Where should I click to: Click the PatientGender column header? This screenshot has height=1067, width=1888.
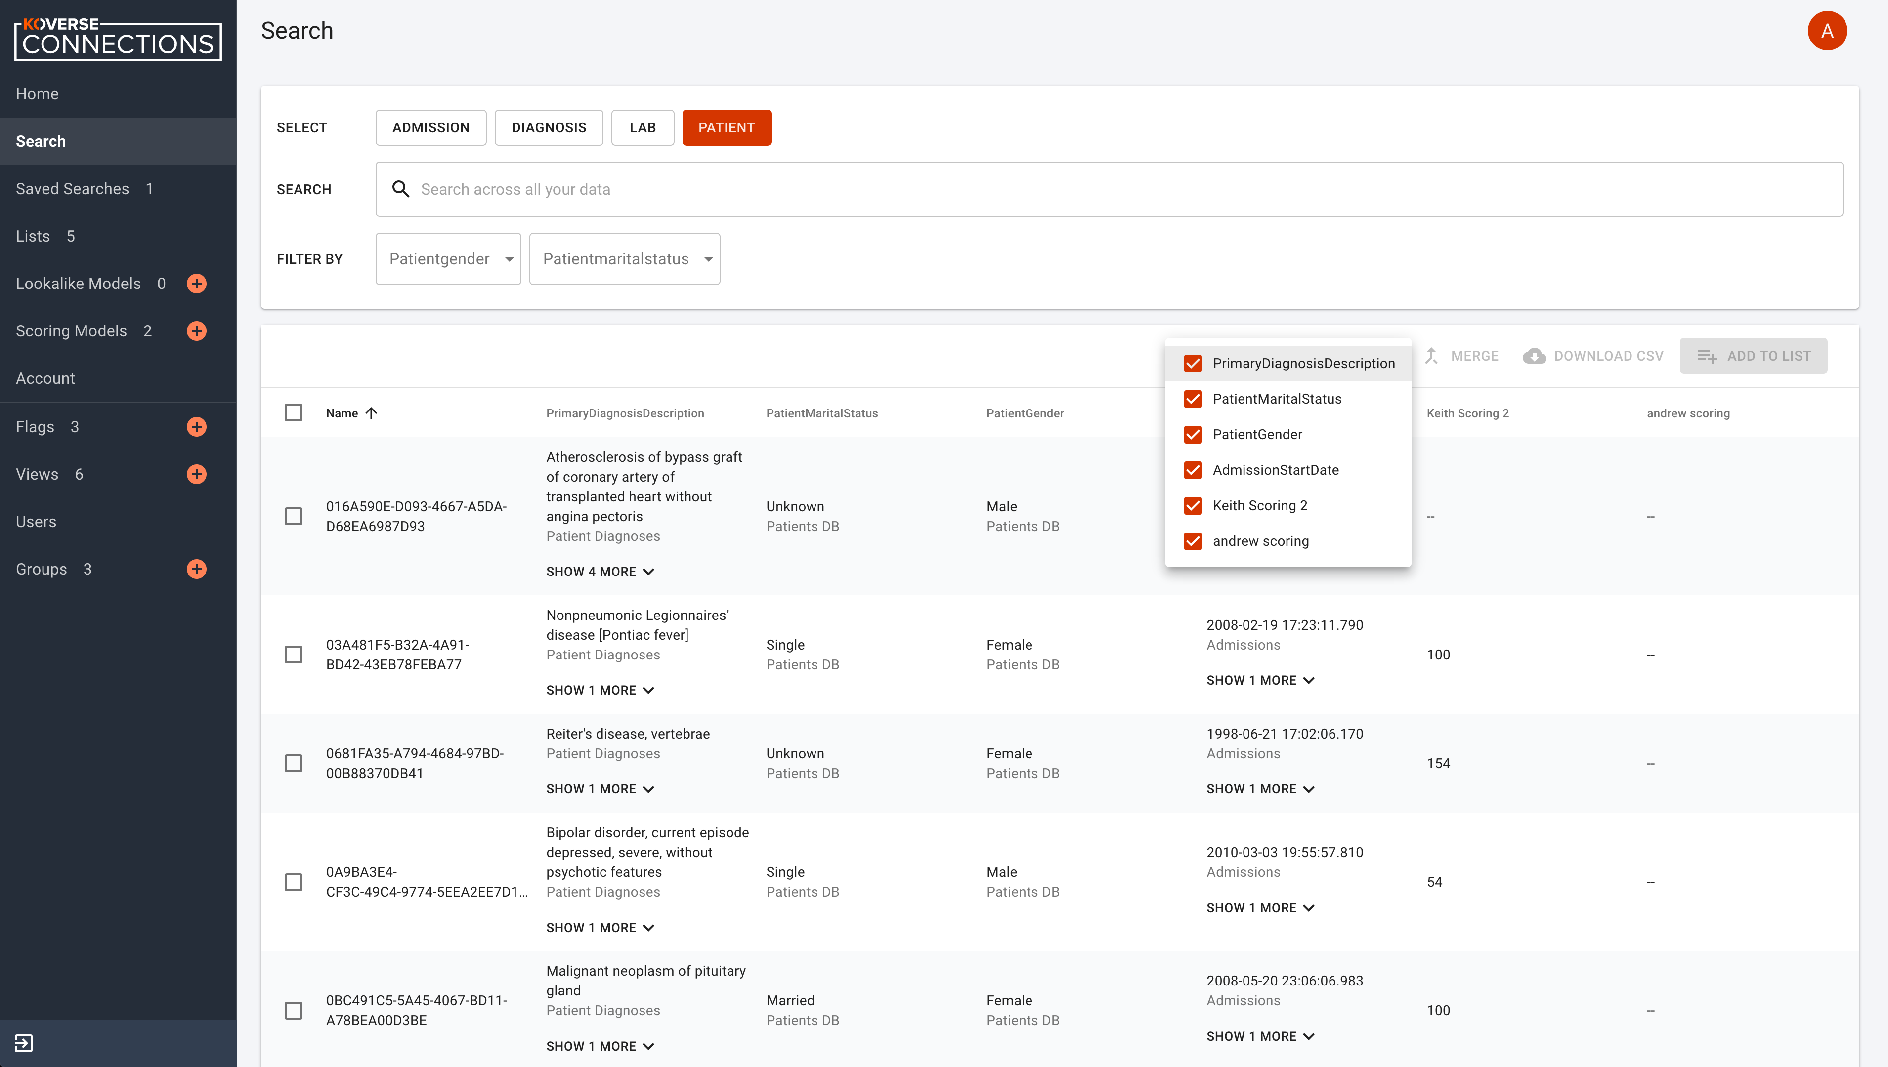tap(1025, 413)
